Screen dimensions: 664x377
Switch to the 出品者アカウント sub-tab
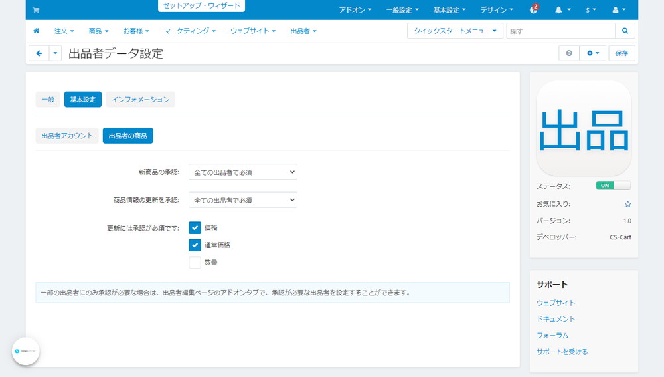(x=67, y=136)
